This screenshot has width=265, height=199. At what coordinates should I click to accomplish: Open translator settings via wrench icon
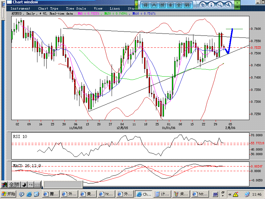(x=228, y=5)
